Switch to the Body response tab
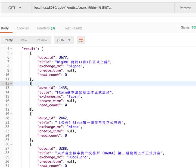 click(5, 28)
